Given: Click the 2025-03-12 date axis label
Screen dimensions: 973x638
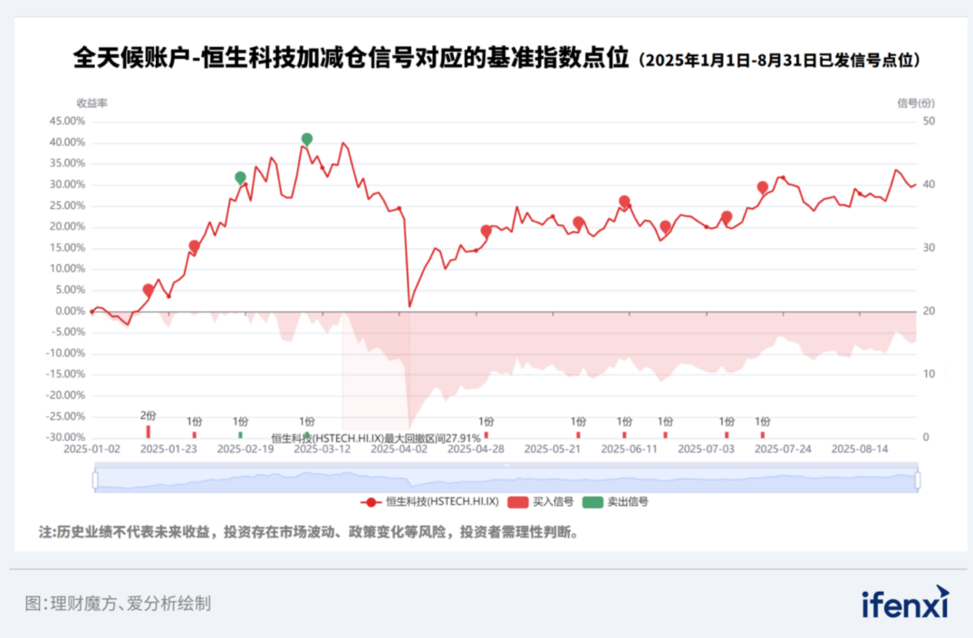Looking at the screenshot, I should click(322, 449).
